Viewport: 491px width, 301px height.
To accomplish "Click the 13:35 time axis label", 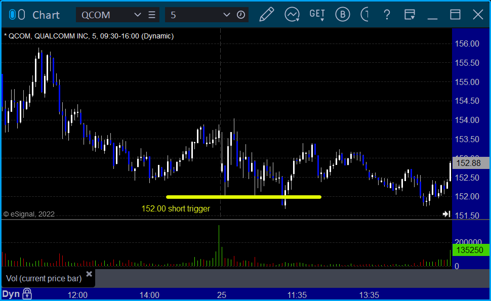I will pyautogui.click(x=369, y=295).
